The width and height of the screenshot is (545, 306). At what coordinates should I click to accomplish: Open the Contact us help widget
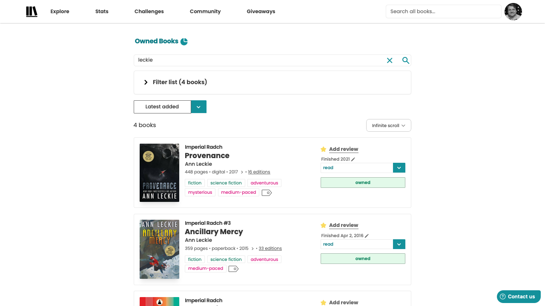pyautogui.click(x=519, y=296)
